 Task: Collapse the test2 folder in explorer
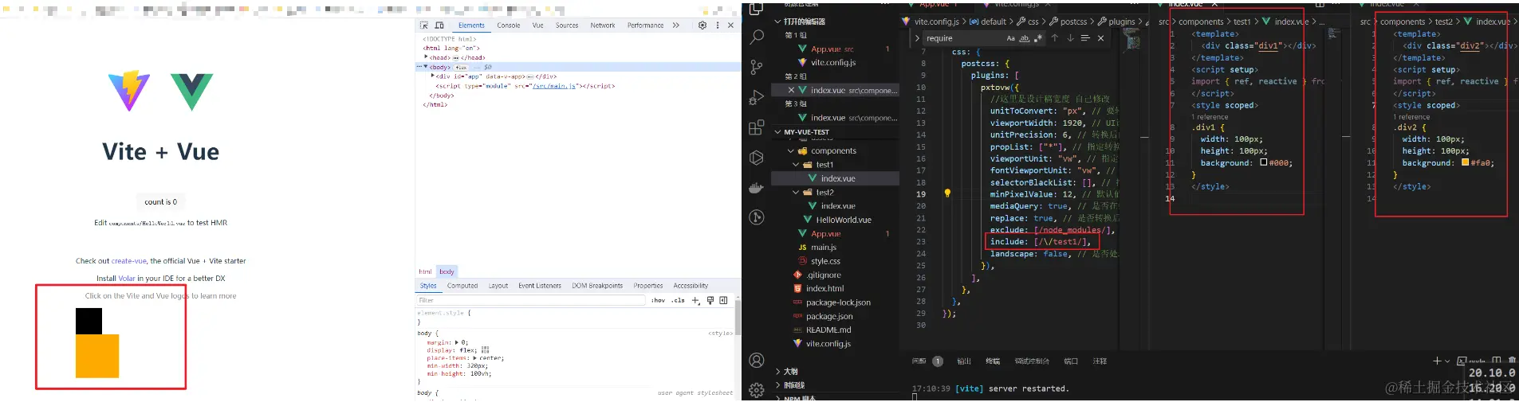tap(796, 193)
